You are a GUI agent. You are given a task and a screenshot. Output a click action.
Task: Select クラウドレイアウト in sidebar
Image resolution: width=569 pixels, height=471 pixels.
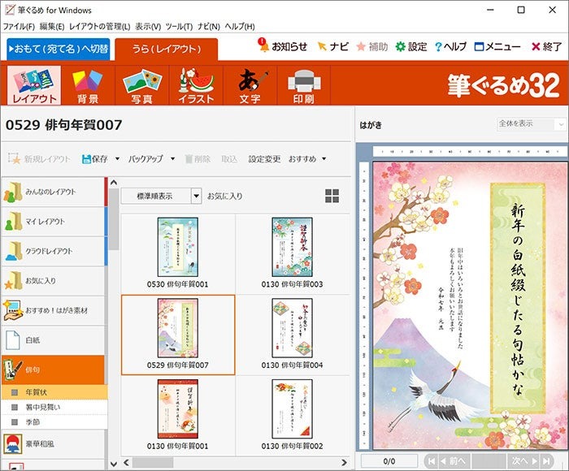(x=53, y=251)
